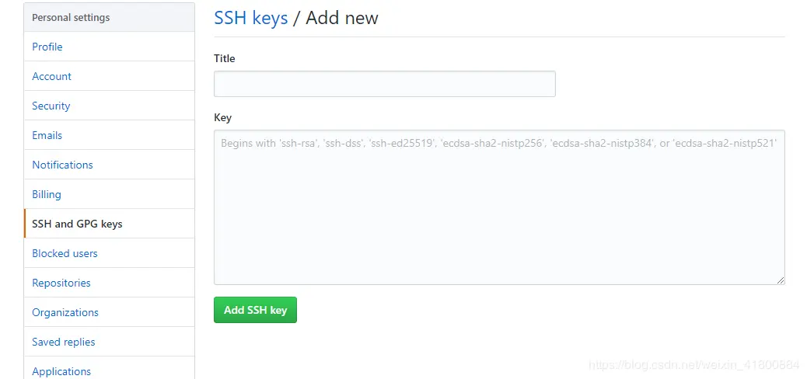Go to Account settings
The image size is (807, 379).
click(109, 76)
